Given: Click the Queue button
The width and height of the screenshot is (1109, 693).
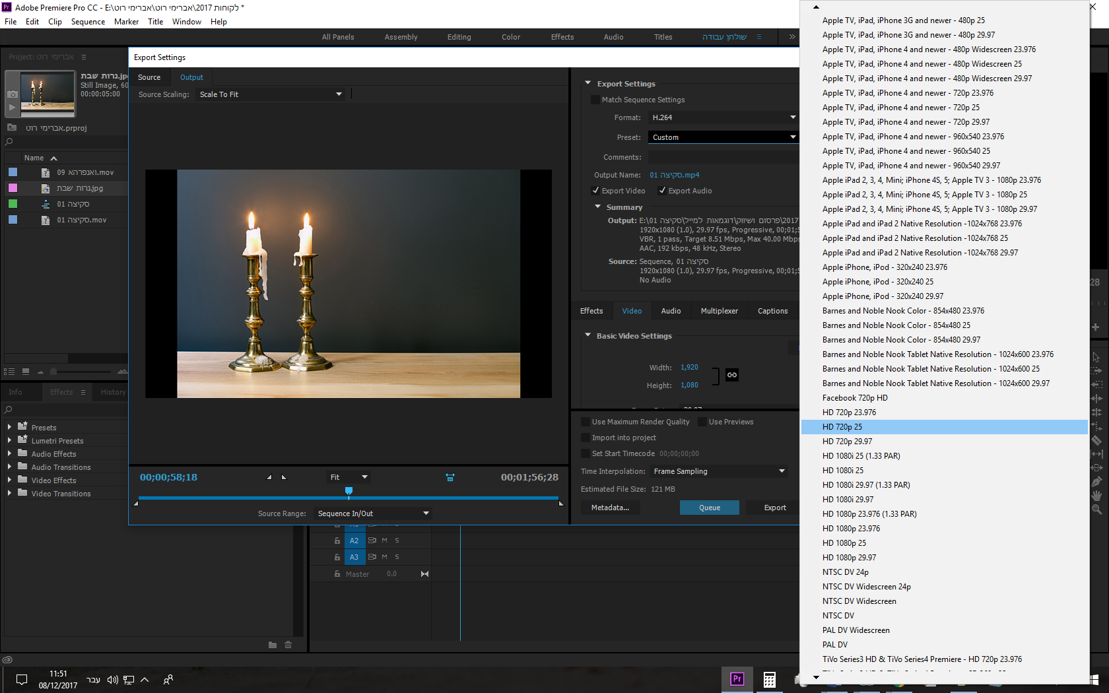Looking at the screenshot, I should point(709,508).
